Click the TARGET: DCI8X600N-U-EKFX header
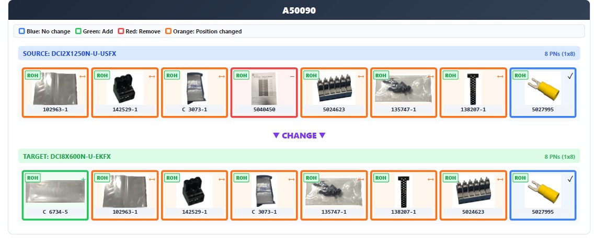 [67, 156]
